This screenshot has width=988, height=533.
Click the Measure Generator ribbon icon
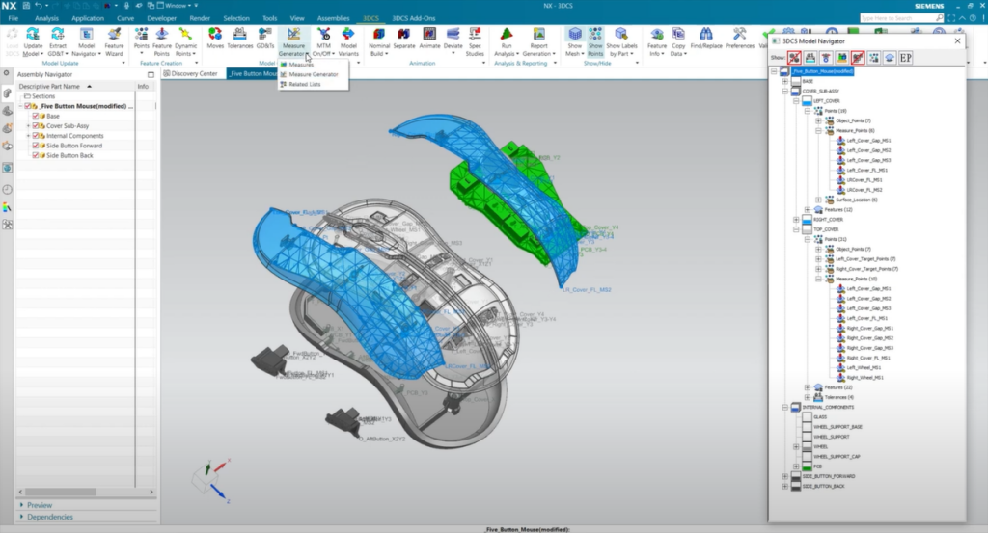coord(293,34)
